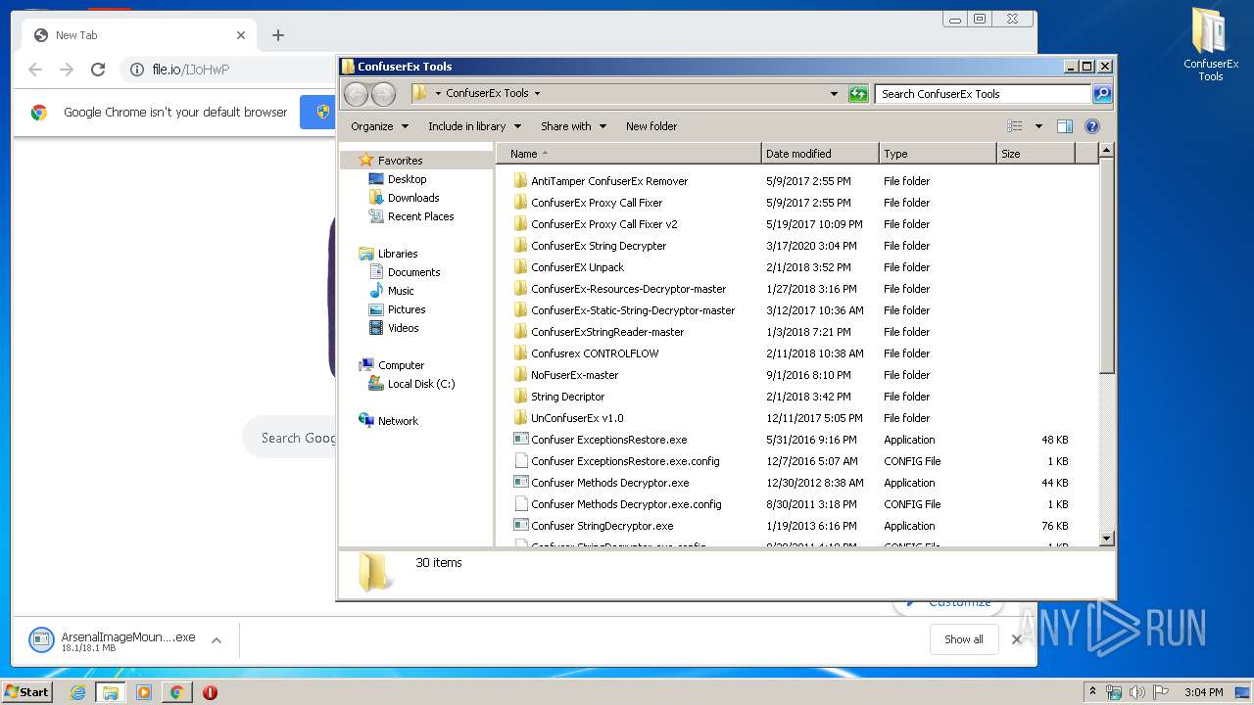Open Windows Media Player from taskbar
Viewport: 1254px width, 705px height.
coord(144,692)
